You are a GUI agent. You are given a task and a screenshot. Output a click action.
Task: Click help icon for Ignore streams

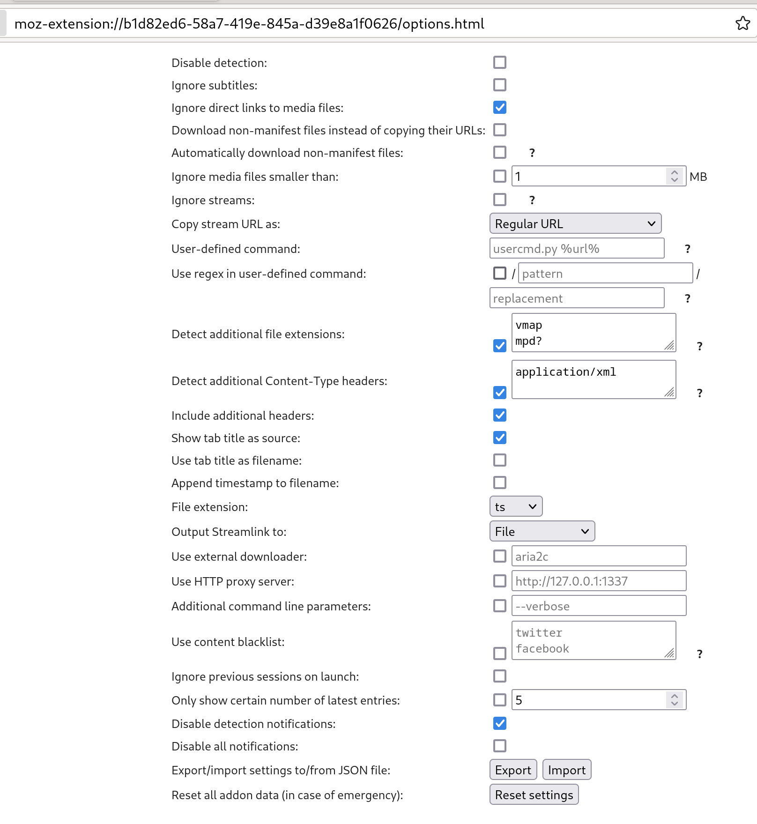coord(532,200)
